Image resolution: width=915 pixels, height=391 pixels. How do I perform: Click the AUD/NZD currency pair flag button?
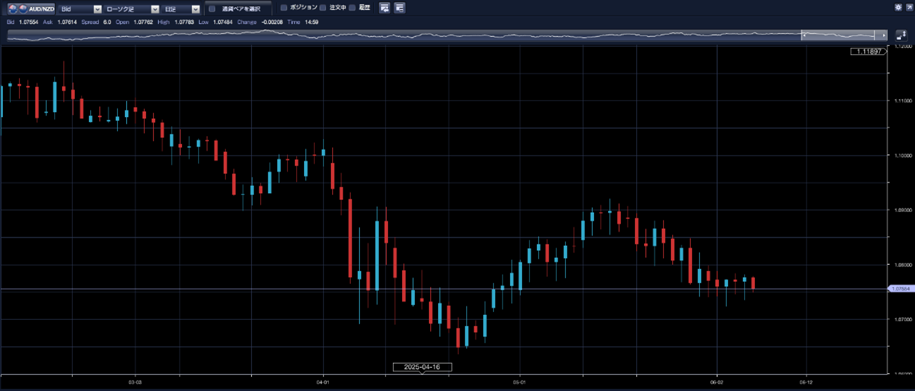pos(31,8)
